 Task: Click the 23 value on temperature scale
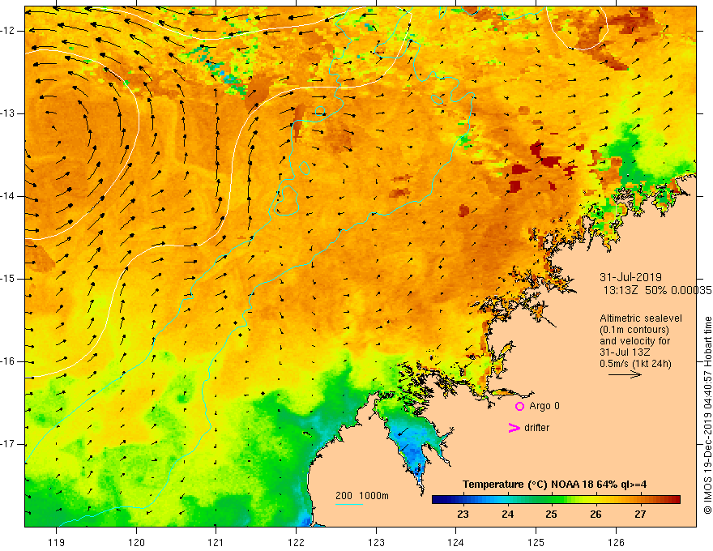click(x=463, y=515)
